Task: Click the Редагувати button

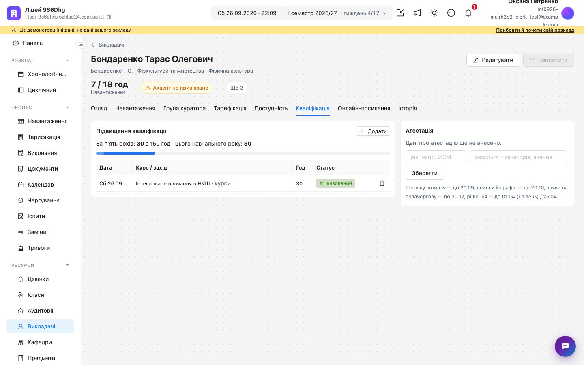Action: (x=493, y=60)
